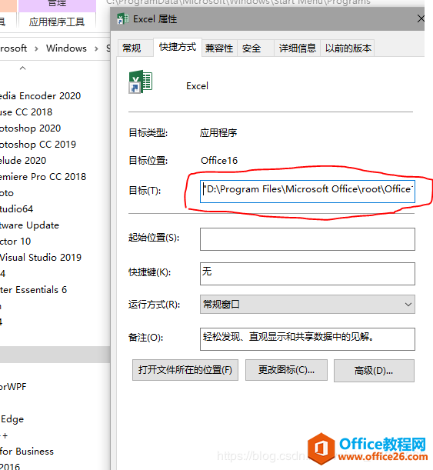The height and width of the screenshot is (470, 433).
Task: Click Windows in the Explorer breadcrumb
Action: (66, 48)
